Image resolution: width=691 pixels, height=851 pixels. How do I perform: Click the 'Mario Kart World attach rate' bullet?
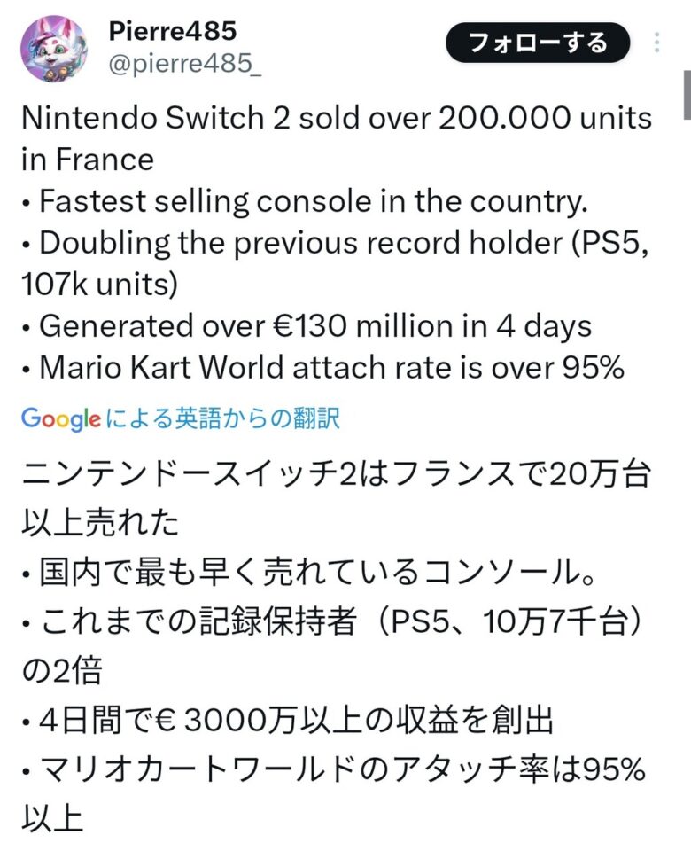pyautogui.click(x=322, y=368)
